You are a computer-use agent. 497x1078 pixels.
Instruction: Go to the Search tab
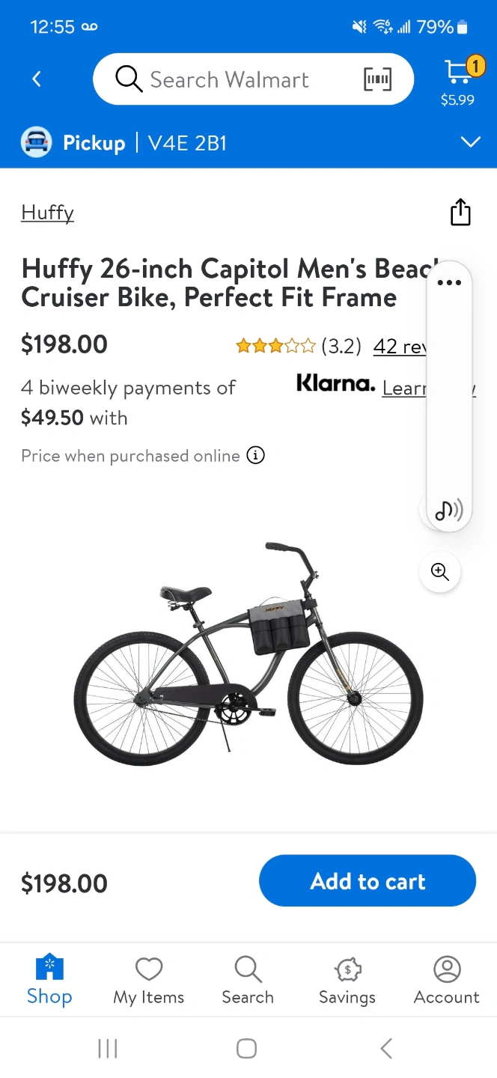pos(248,980)
